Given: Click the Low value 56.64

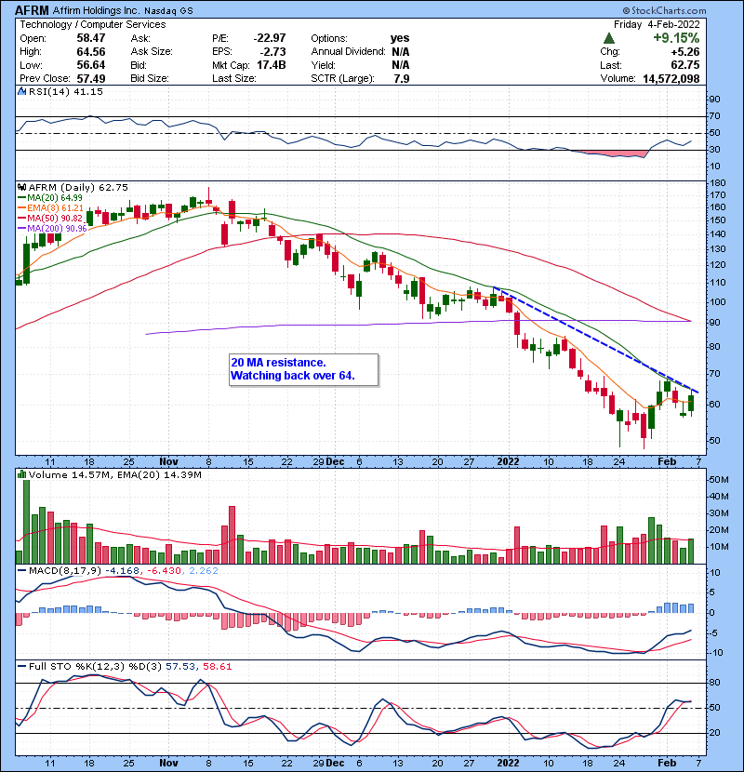Looking at the screenshot, I should pos(90,65).
